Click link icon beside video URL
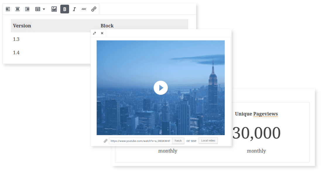The image size is (322, 175). coord(106,141)
